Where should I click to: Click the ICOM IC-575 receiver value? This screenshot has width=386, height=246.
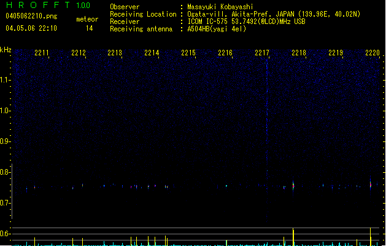coord(247,22)
